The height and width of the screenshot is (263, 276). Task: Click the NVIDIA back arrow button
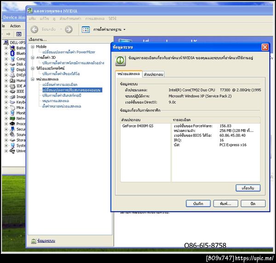[34, 29]
